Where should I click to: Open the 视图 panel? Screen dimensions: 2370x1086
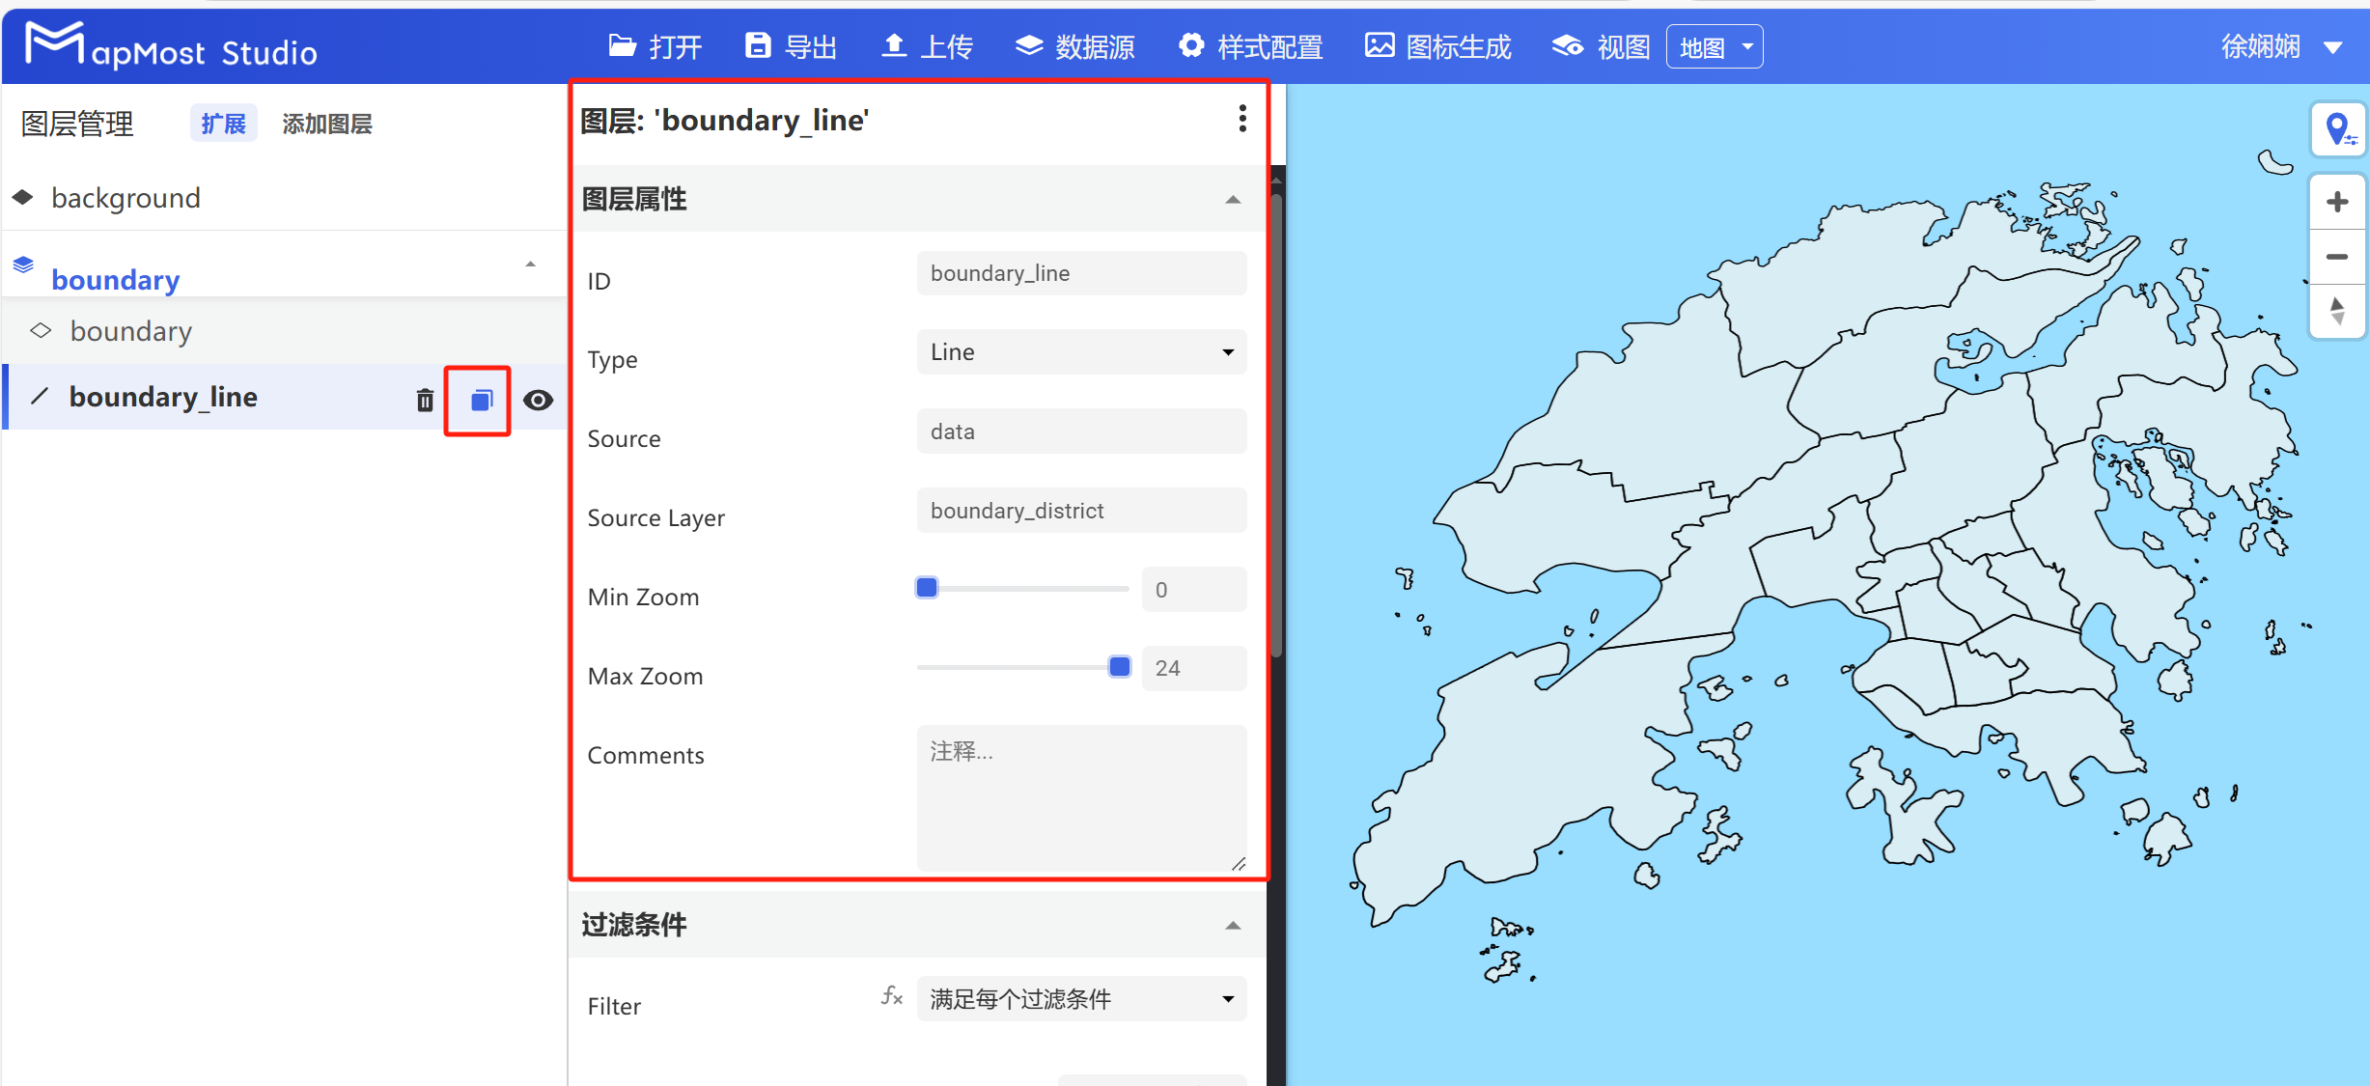coord(1598,45)
